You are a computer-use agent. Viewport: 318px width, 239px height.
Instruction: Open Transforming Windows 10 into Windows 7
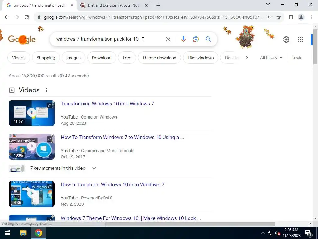click(107, 104)
